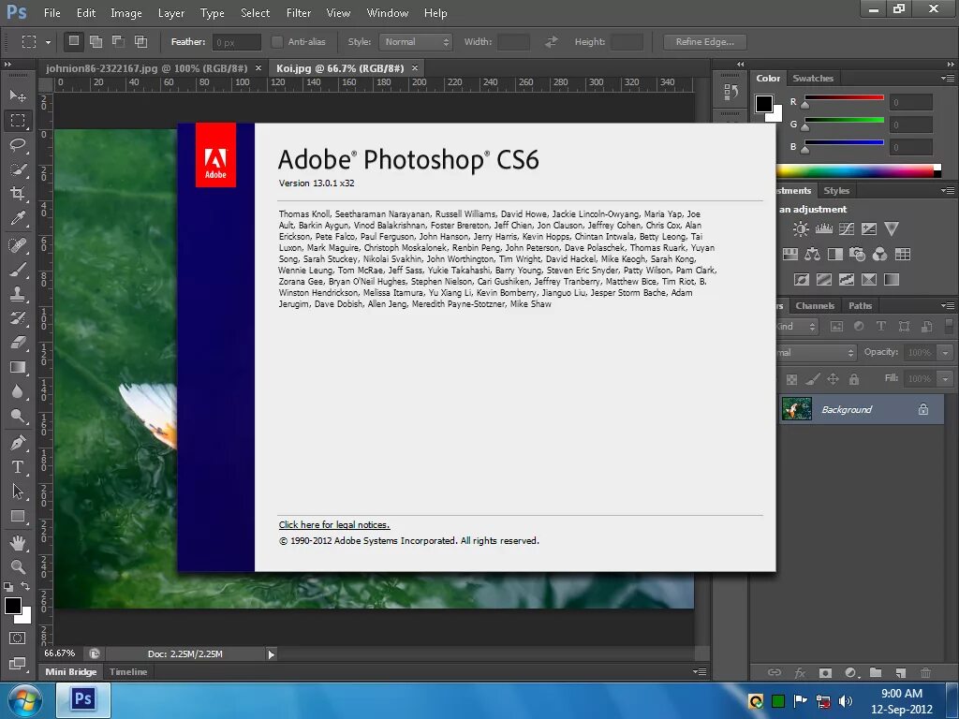Image resolution: width=959 pixels, height=719 pixels.
Task: Click the Brightness/Contrast adjustment icon
Action: [x=800, y=229]
